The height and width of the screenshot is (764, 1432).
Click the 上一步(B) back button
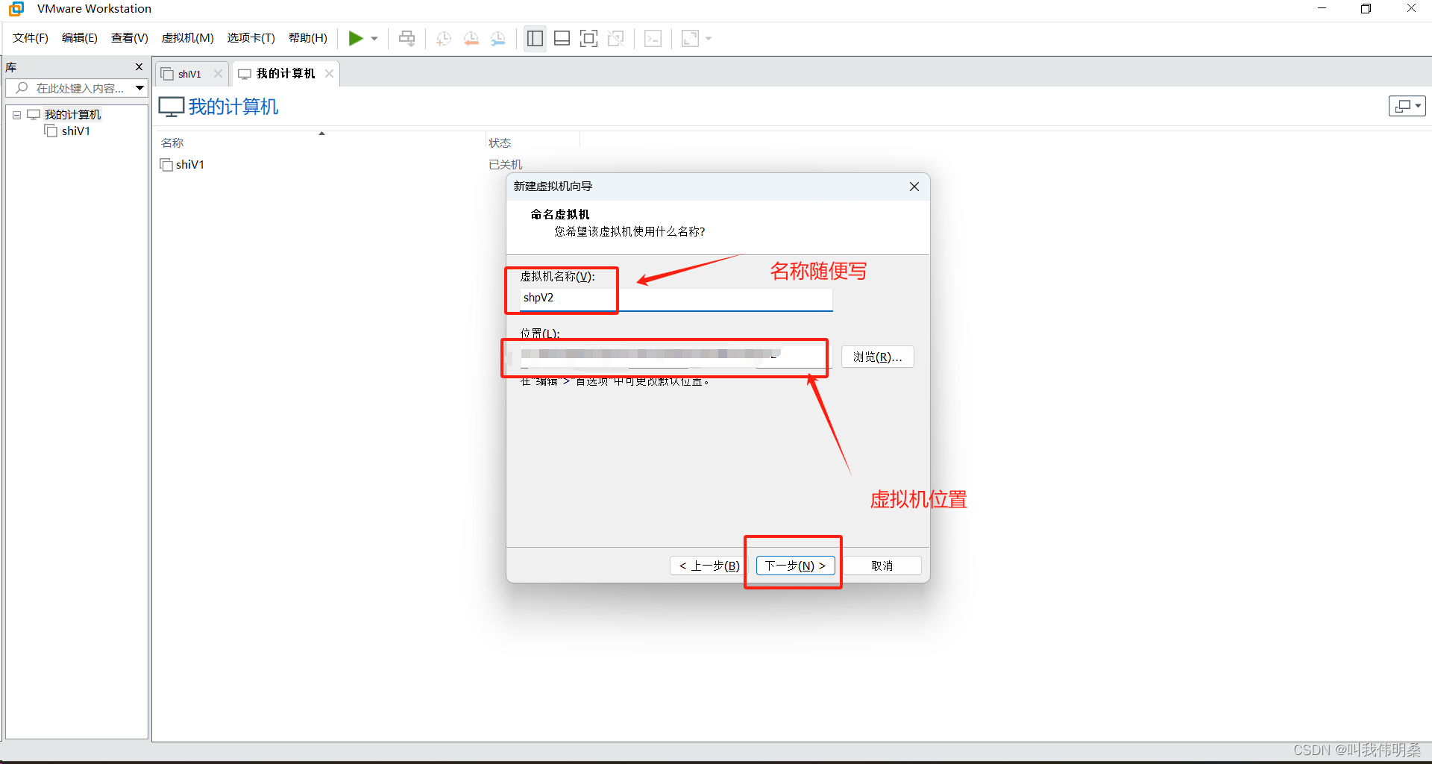click(x=709, y=566)
